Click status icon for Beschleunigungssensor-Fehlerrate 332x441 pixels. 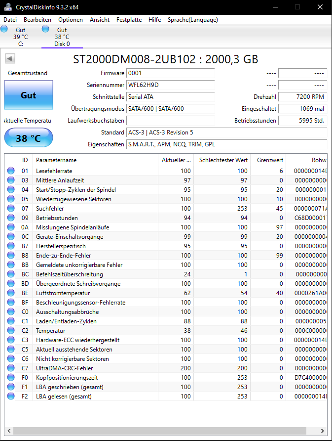11,303
